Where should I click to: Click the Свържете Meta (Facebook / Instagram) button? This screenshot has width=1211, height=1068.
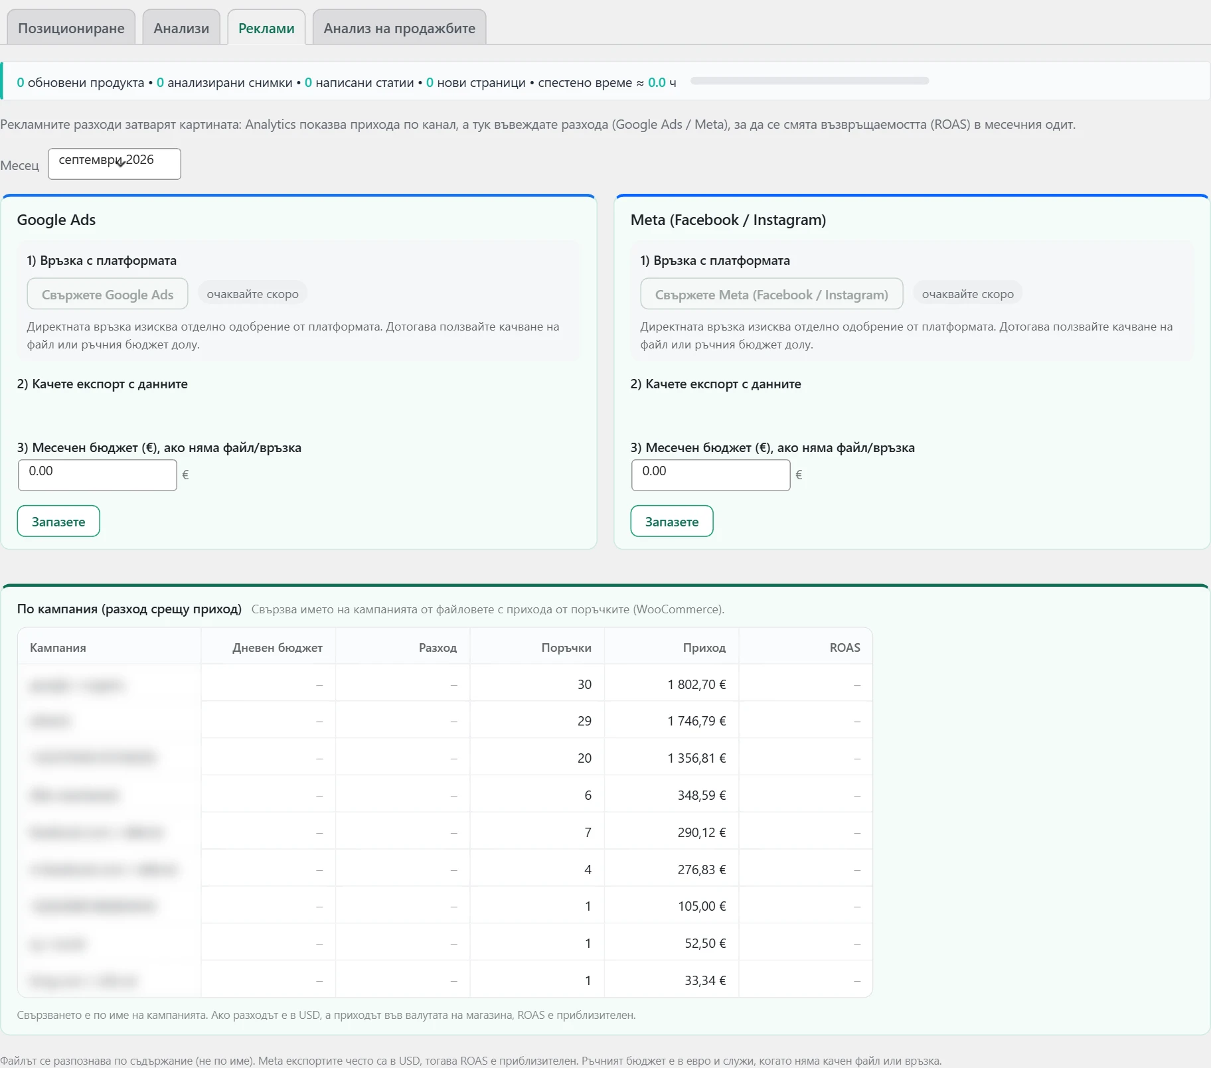(x=771, y=294)
